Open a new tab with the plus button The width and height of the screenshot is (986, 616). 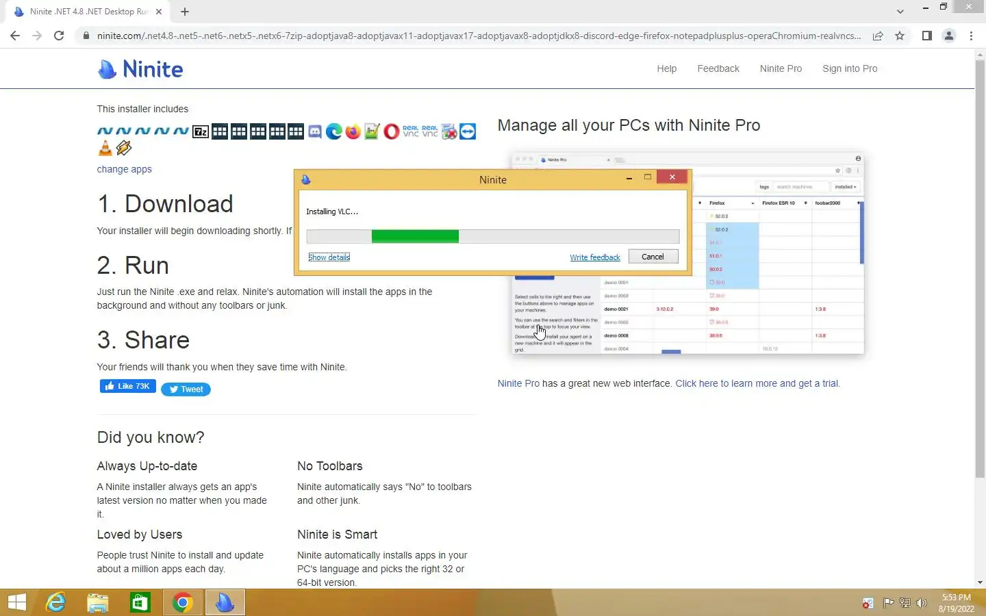click(185, 12)
